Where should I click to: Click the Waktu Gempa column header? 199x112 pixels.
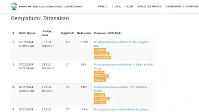click(27, 33)
